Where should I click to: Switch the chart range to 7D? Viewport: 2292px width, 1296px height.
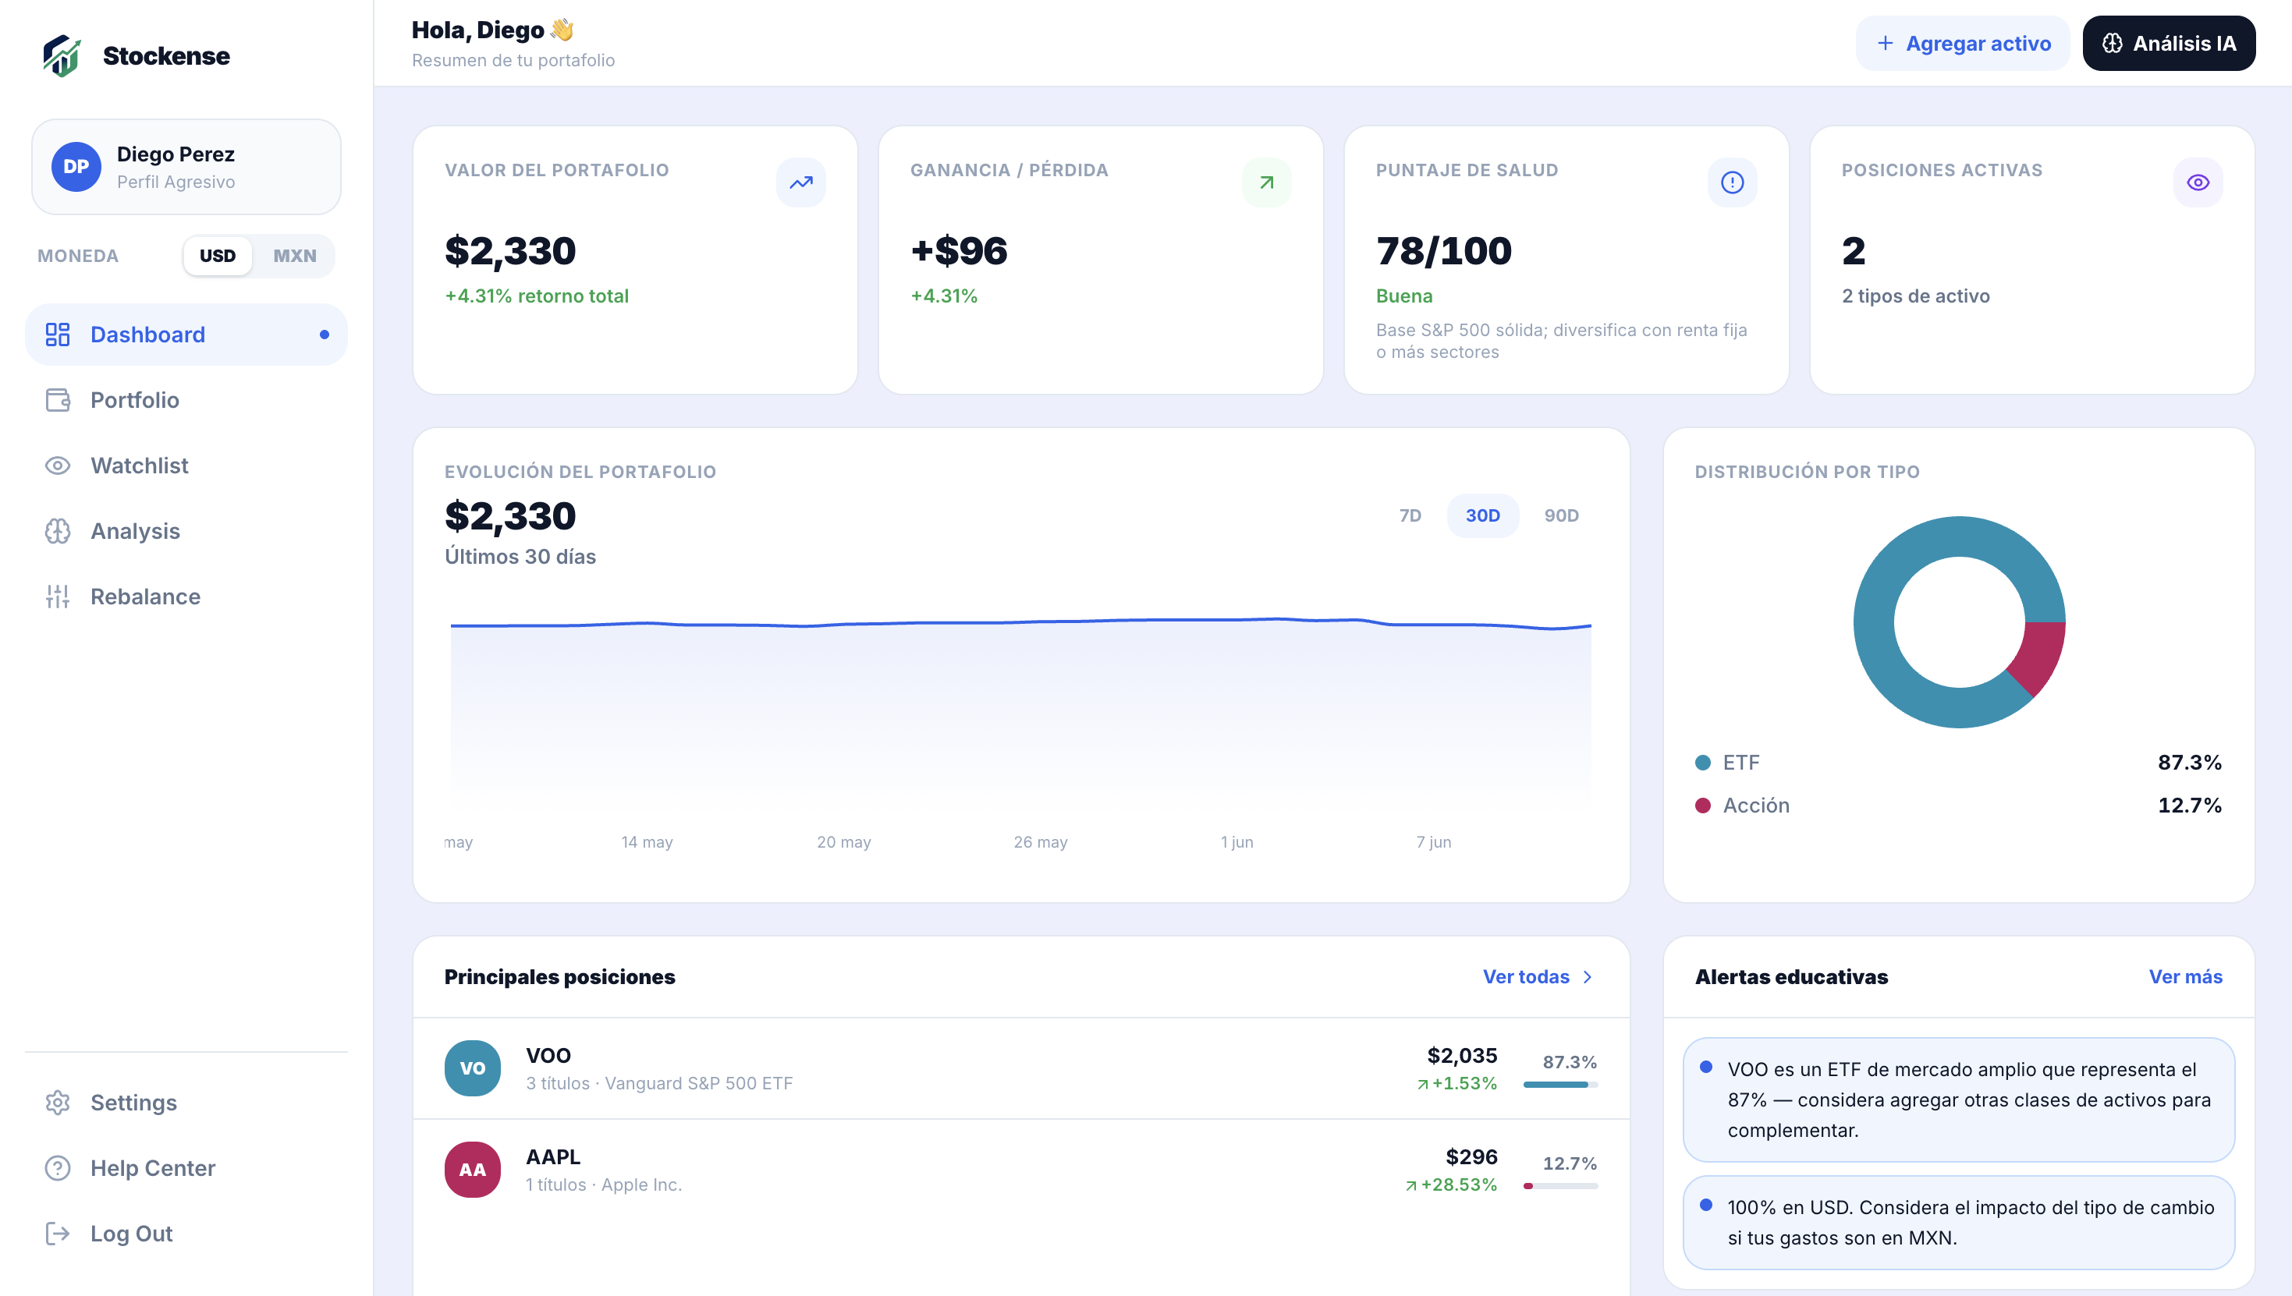click(x=1410, y=515)
